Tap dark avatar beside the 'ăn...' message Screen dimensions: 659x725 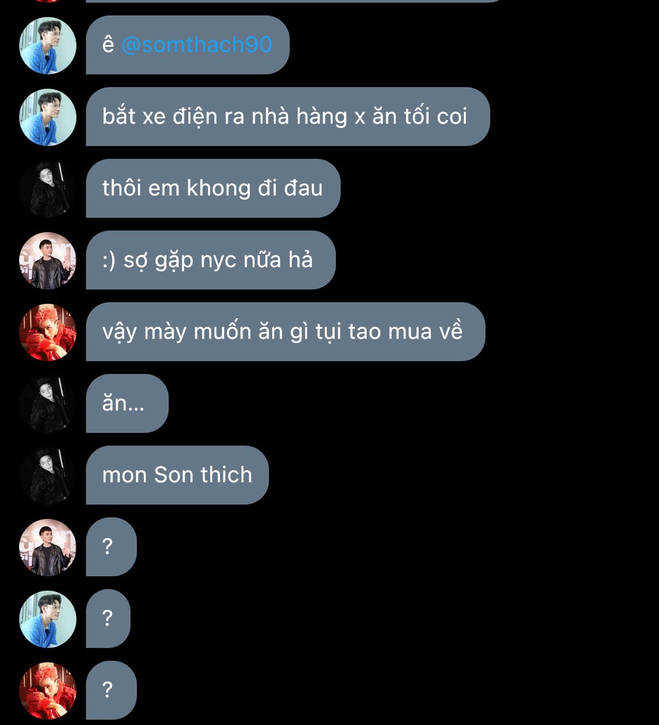click(x=48, y=404)
